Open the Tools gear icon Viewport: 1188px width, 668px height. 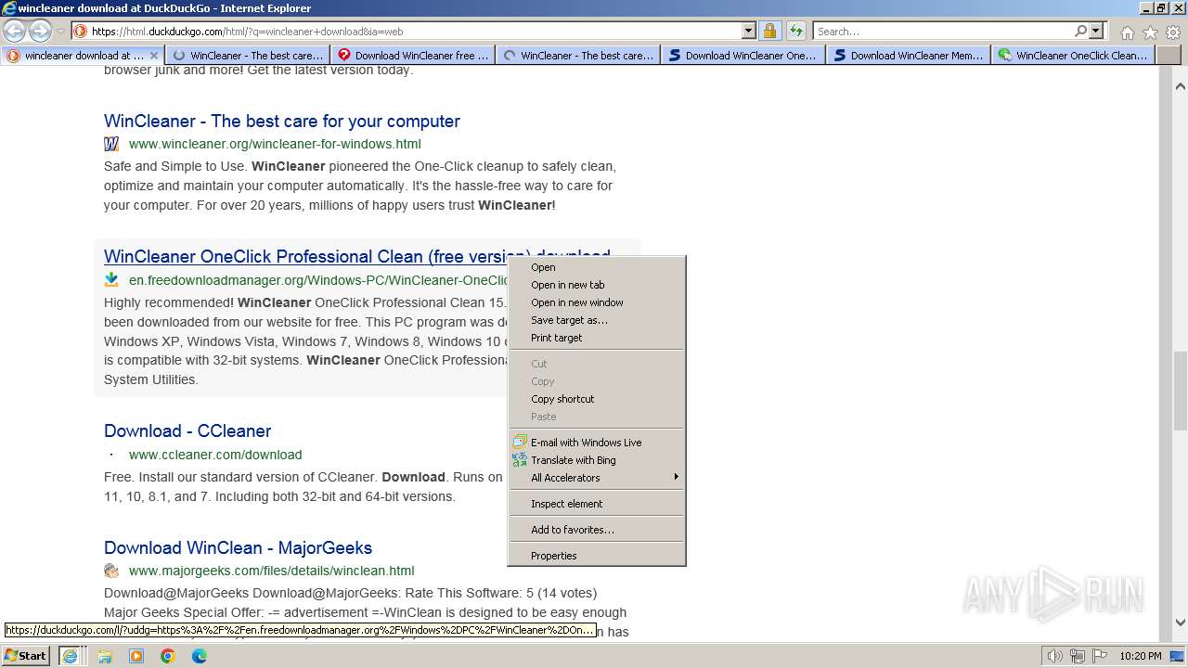(1172, 32)
